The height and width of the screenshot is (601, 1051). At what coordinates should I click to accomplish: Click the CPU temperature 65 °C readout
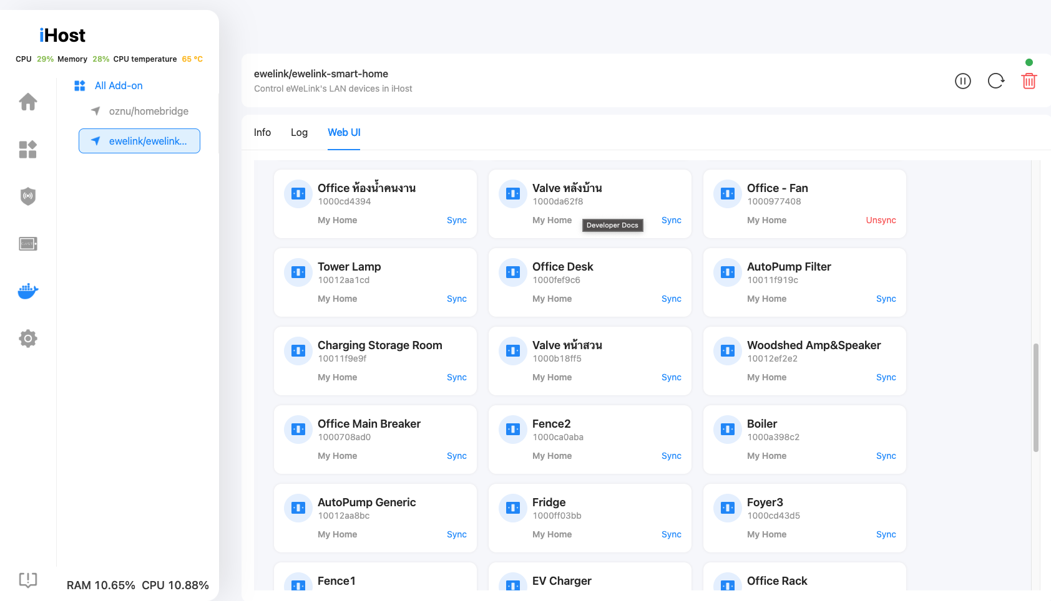click(x=158, y=59)
